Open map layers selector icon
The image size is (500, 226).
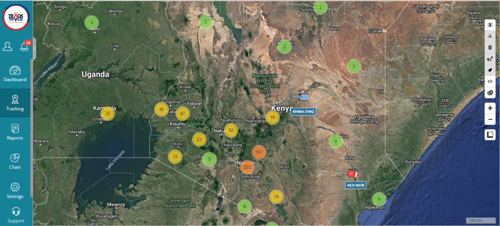[x=490, y=25]
